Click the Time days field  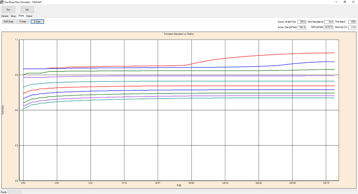pyautogui.click(x=352, y=22)
